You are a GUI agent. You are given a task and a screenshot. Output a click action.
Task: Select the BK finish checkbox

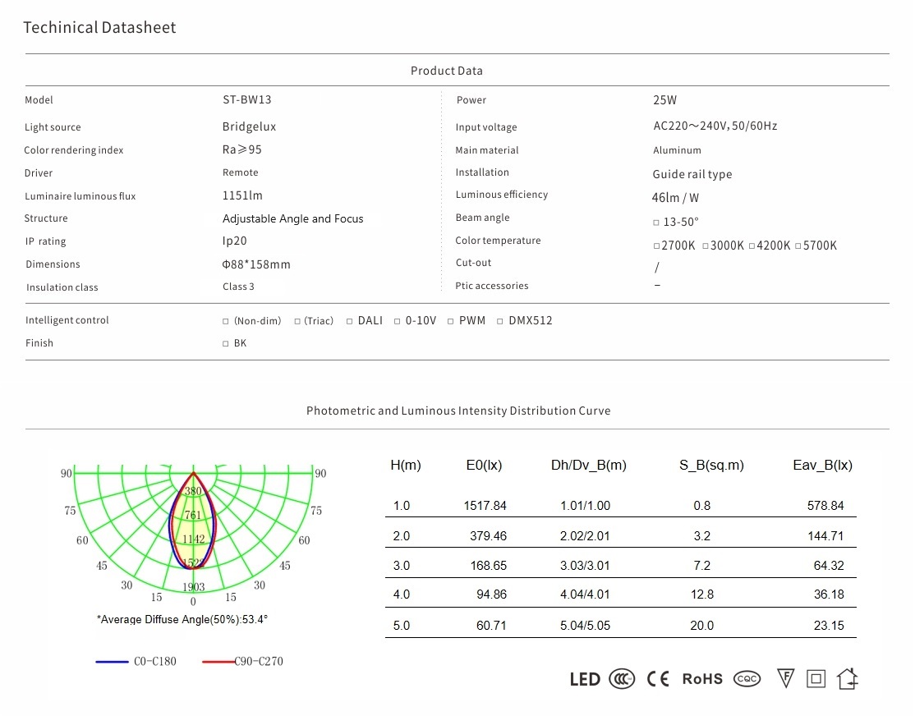[x=226, y=344]
